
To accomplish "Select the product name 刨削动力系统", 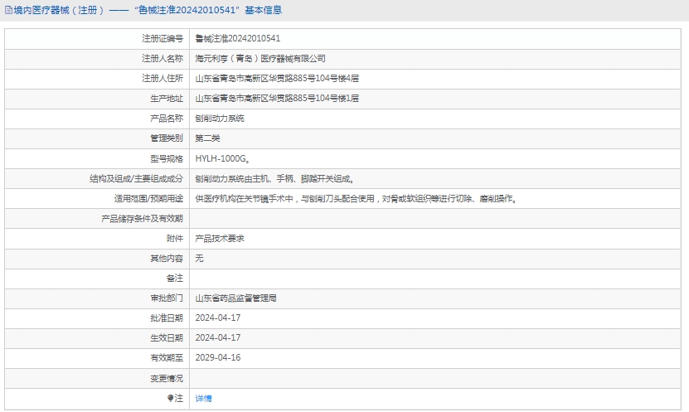I will [220, 119].
